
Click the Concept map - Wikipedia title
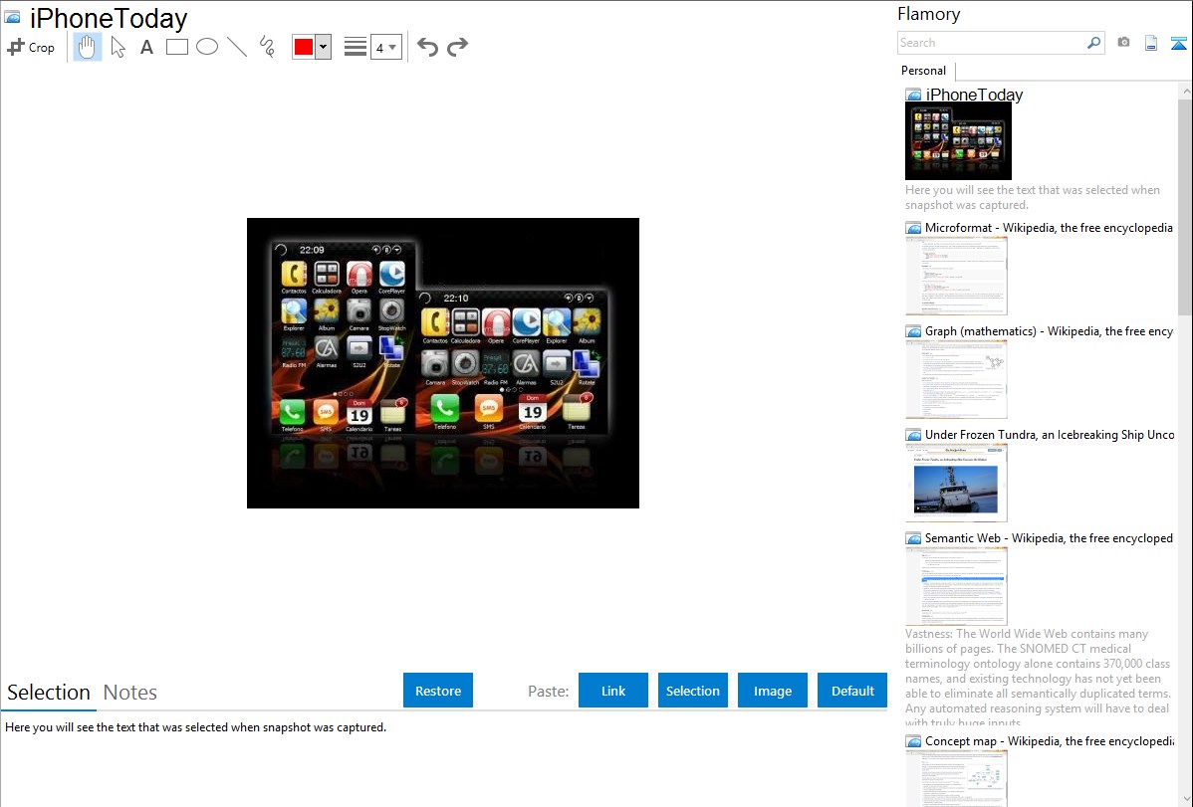coord(1050,740)
